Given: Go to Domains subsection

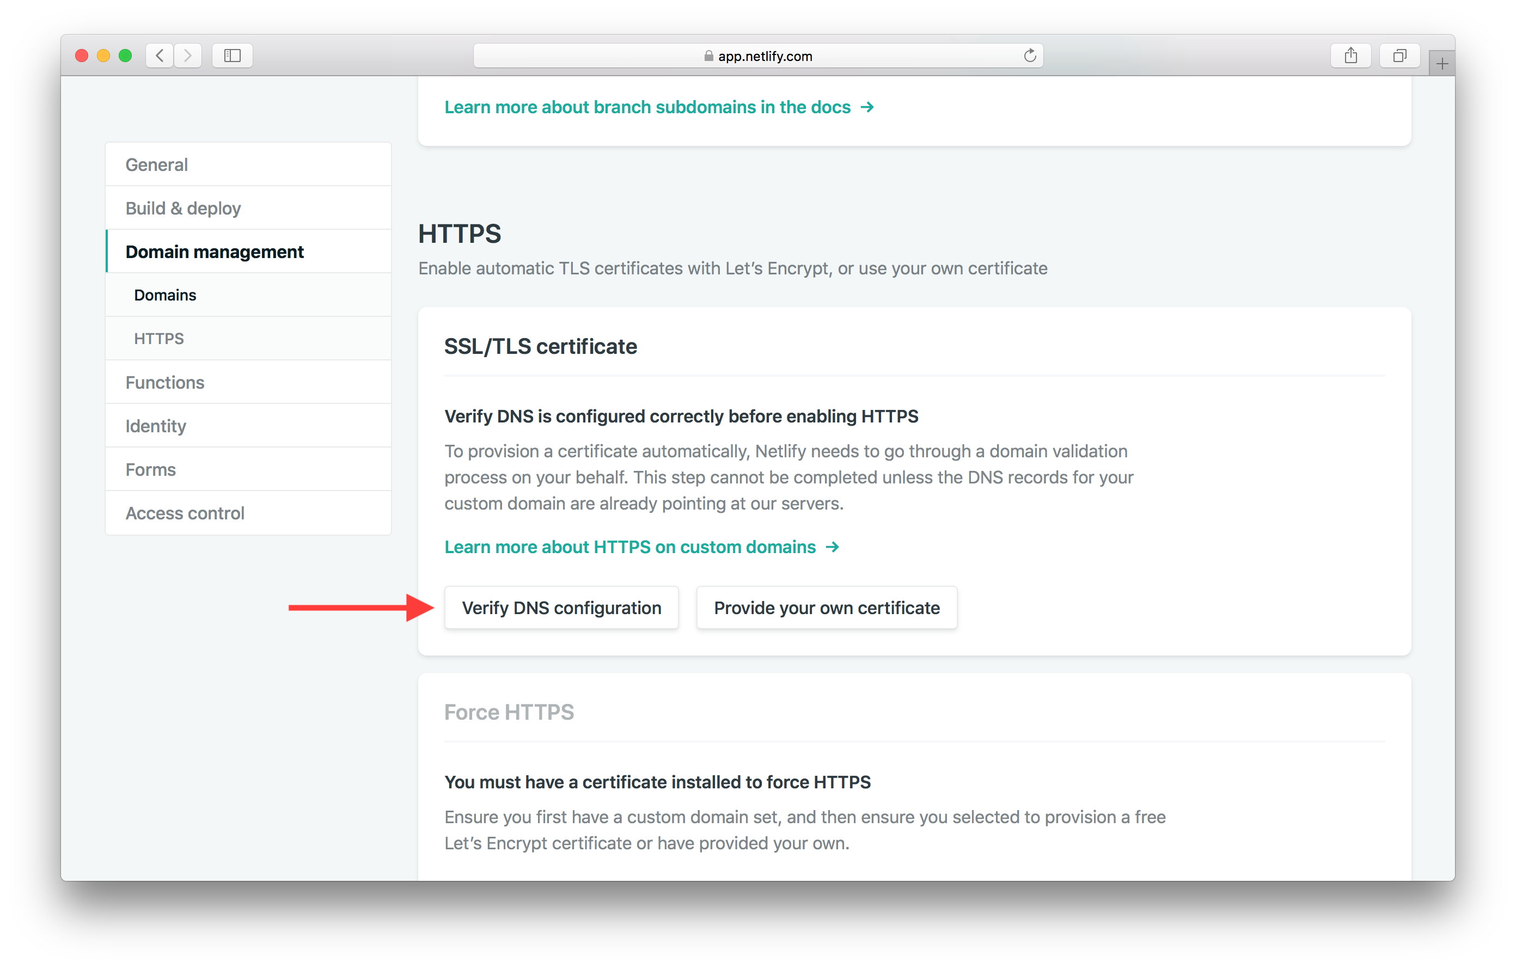Looking at the screenshot, I should 165,295.
